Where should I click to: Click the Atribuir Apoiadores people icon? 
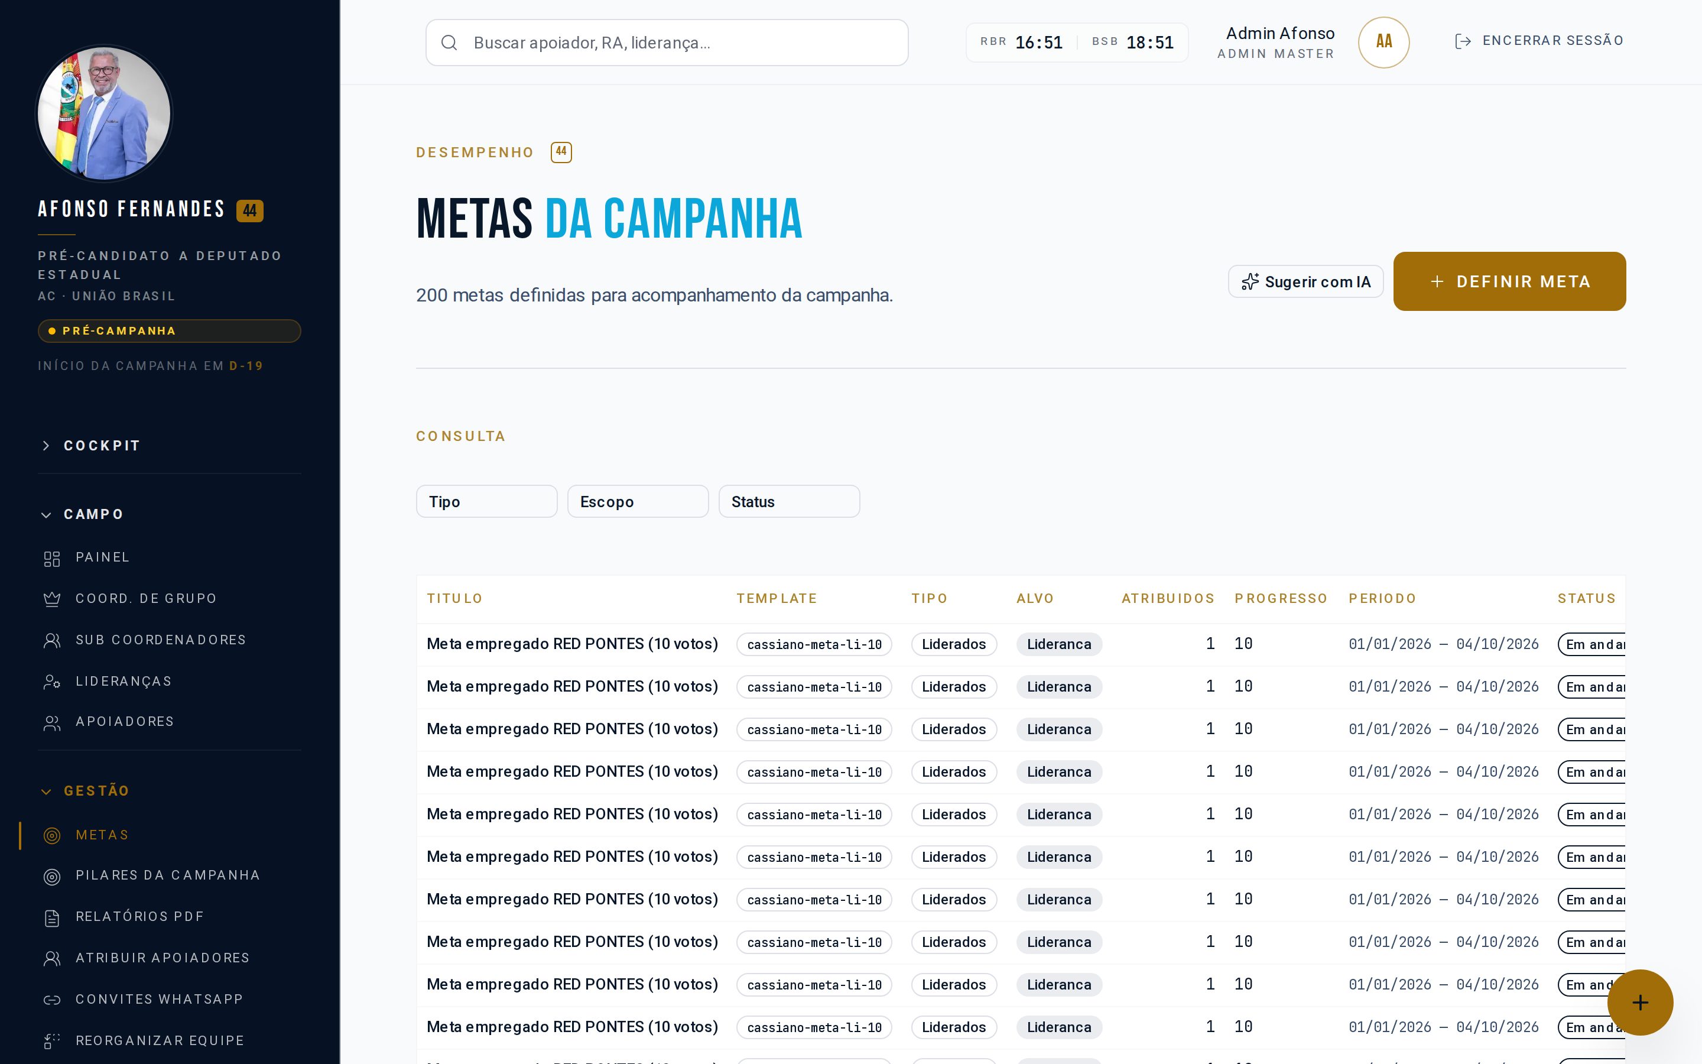coord(52,958)
